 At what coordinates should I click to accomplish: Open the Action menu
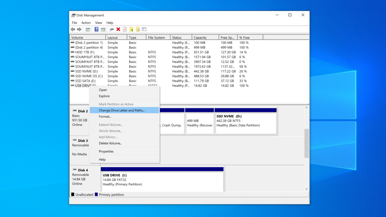tap(86, 23)
